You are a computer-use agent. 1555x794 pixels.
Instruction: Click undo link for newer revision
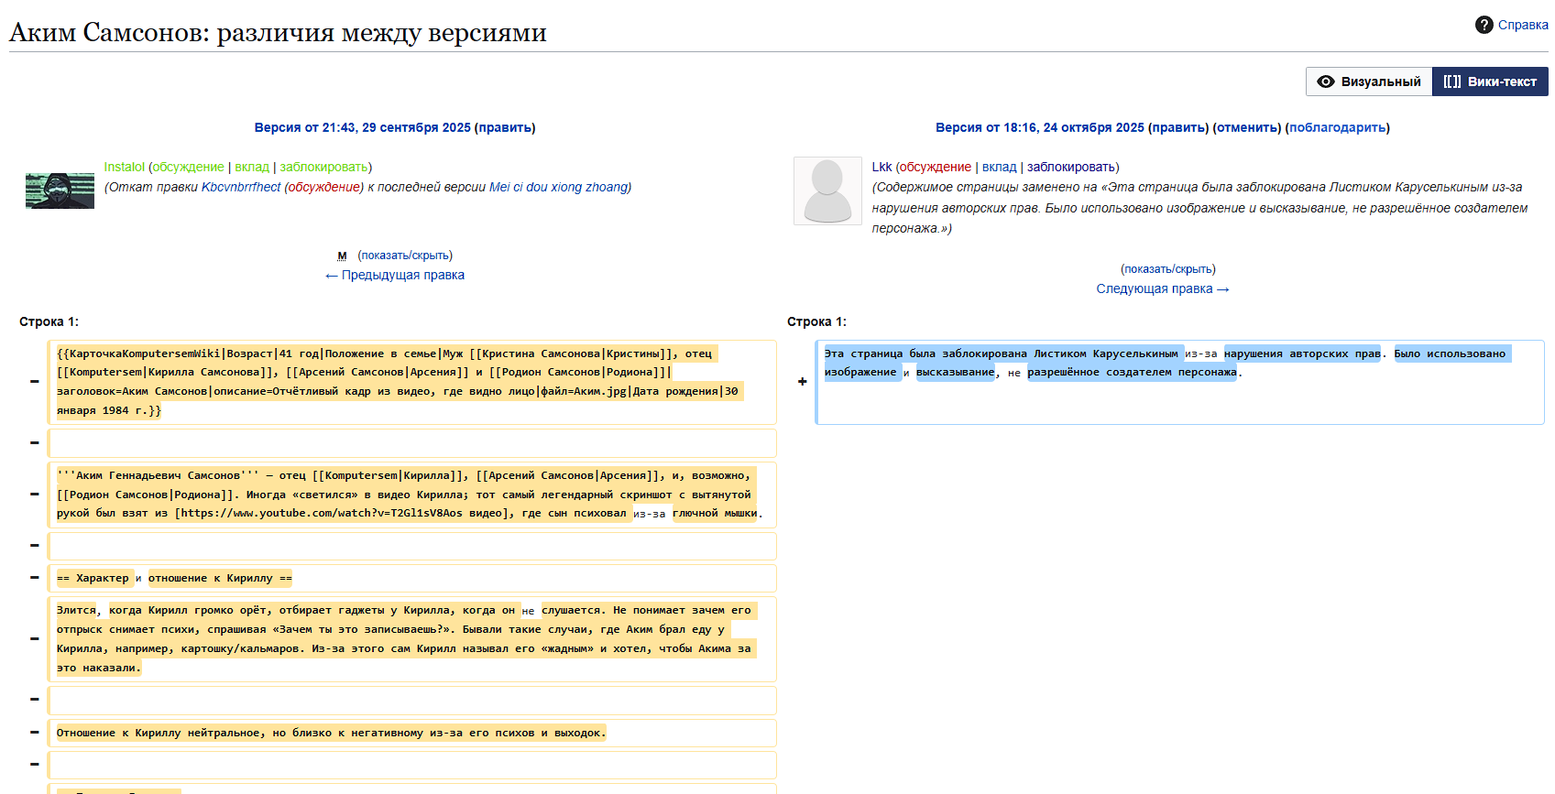pyautogui.click(x=1246, y=127)
